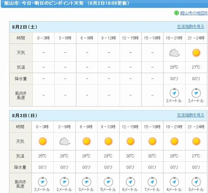Click sunny icon for 8月3日 12-15時
Screen dimensions: 208x193
(x=130, y=141)
